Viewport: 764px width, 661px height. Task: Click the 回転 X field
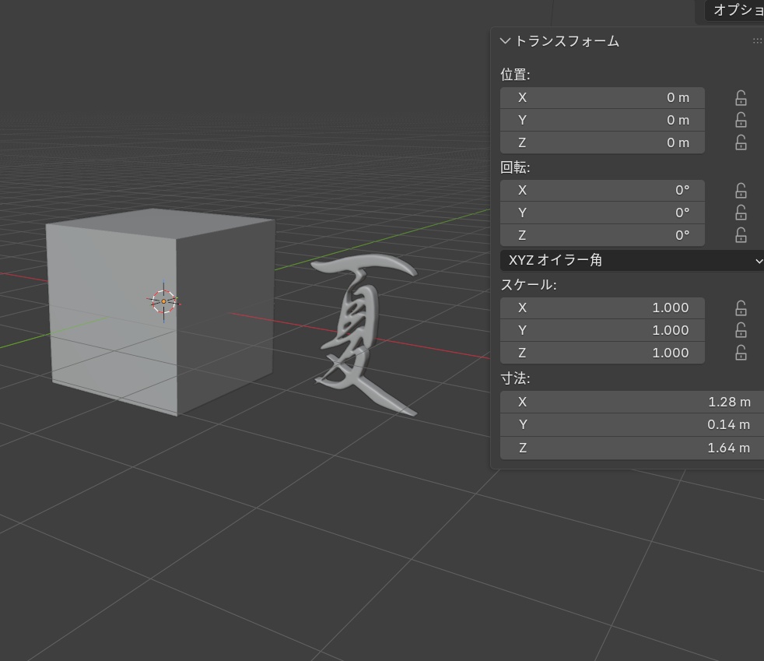tap(602, 190)
